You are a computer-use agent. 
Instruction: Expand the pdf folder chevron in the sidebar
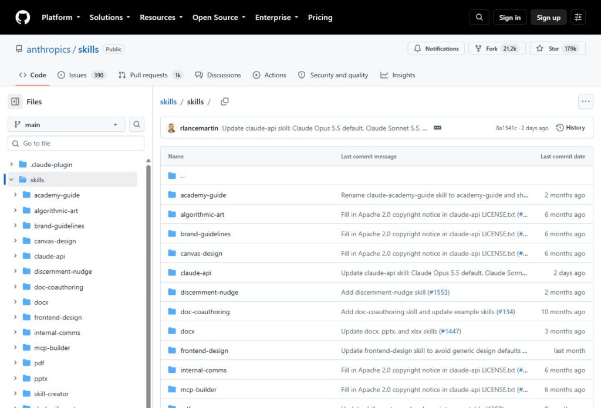[15, 363]
